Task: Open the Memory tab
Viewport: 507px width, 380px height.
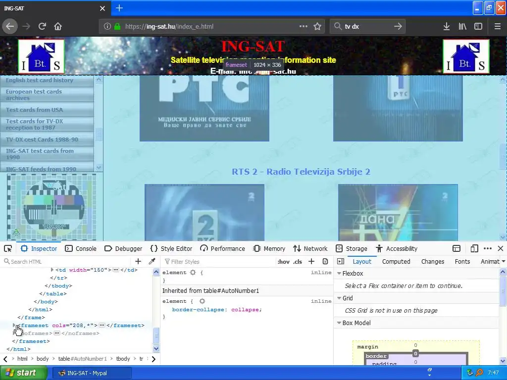Action: (269, 248)
